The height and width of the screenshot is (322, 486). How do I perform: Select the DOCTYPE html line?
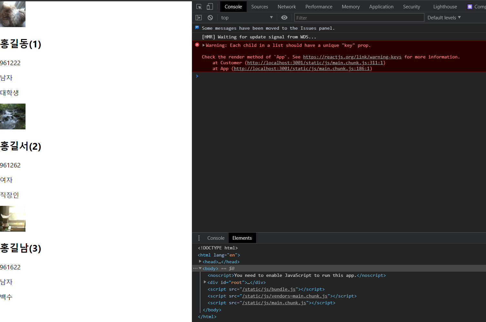218,248
